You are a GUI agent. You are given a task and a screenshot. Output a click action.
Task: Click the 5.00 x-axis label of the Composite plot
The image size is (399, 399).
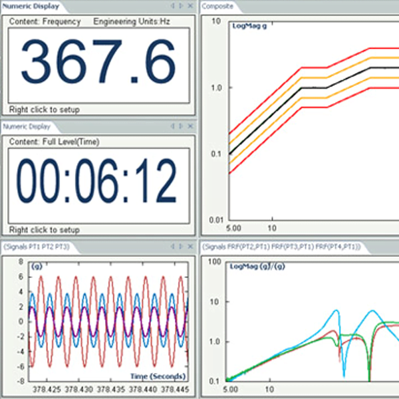point(233,228)
